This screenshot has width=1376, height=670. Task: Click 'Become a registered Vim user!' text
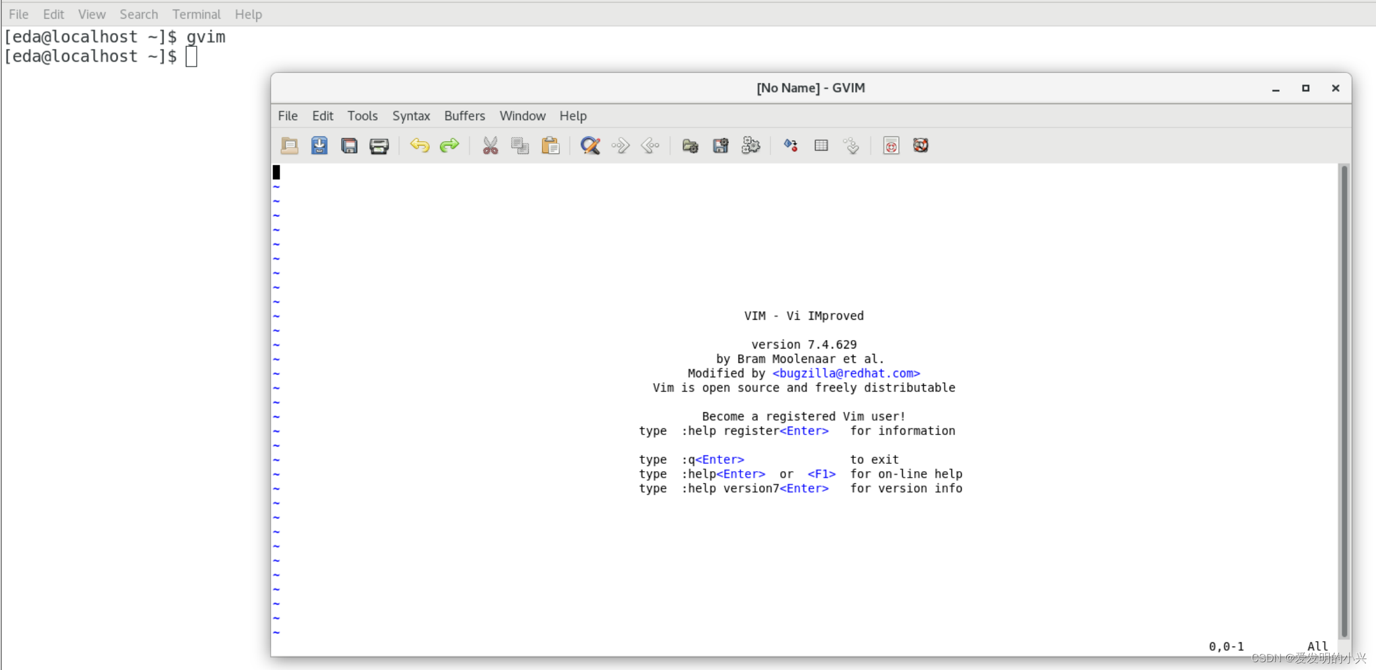(803, 416)
